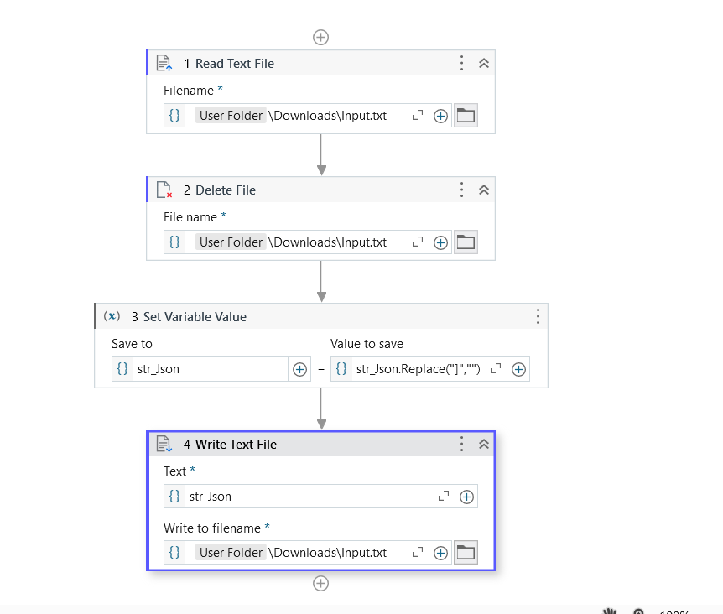This screenshot has width=723, height=614.
Task: Open folder browser for Write to filename field
Action: (464, 552)
